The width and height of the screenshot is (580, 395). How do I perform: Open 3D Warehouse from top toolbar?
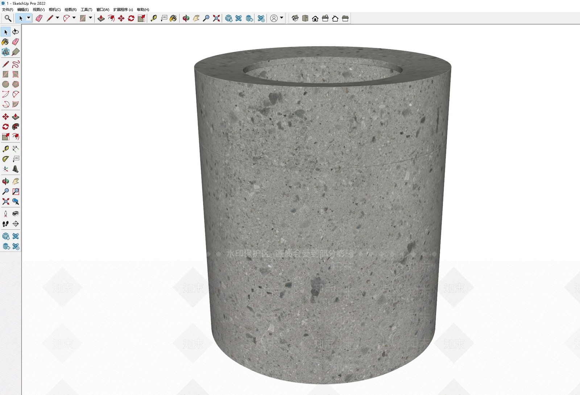pos(229,18)
